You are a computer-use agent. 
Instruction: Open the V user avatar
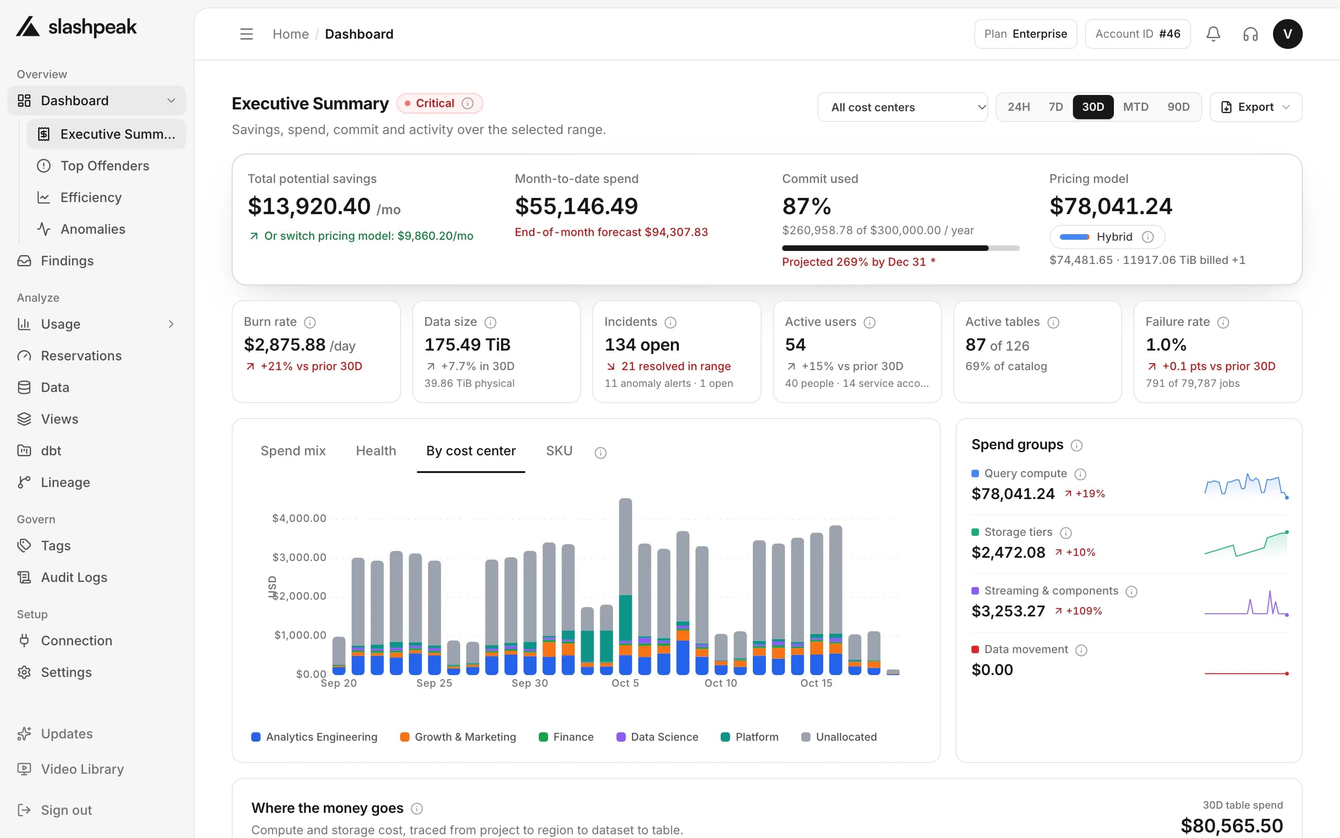point(1287,34)
